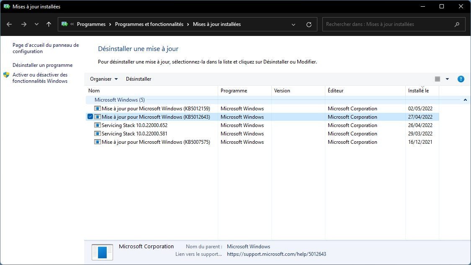Viewport: 471px width, 265px height.
Task: Click the window title bar app icon
Action: [x=7, y=6]
